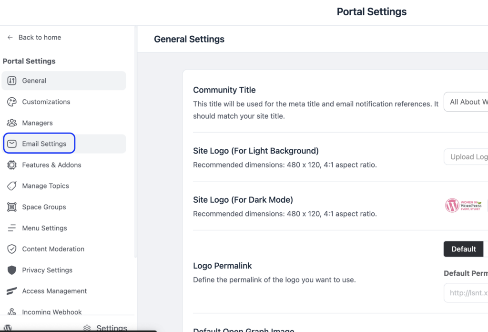
Task: Click the Site Logo (For Light Background) label
Action: 256,151
